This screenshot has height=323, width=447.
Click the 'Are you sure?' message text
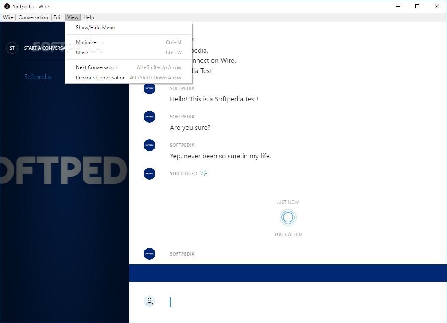190,128
